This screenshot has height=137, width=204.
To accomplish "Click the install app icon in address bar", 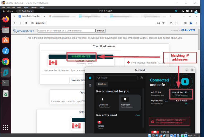I will 158,23.
